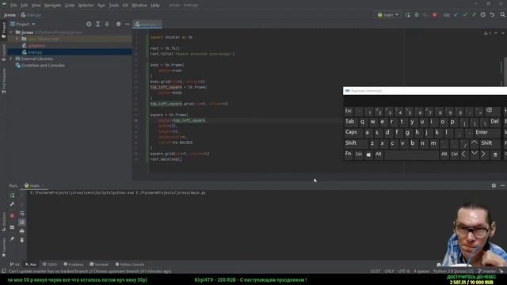Screen dimensions: 507x285
Task: Hide the Run panel with minus icon
Action: pyautogui.click(x=502, y=185)
